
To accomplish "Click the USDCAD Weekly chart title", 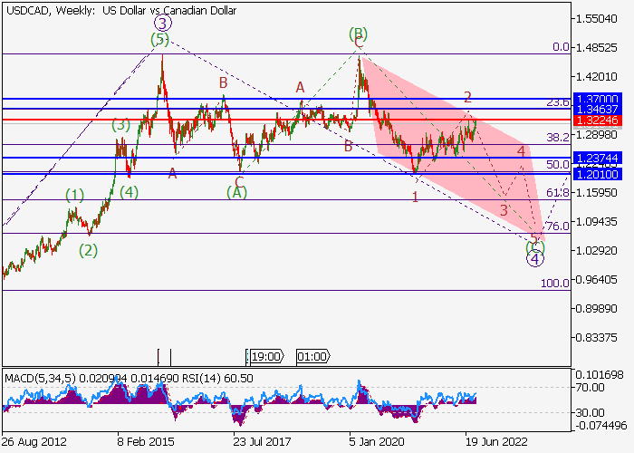I will click(x=120, y=11).
